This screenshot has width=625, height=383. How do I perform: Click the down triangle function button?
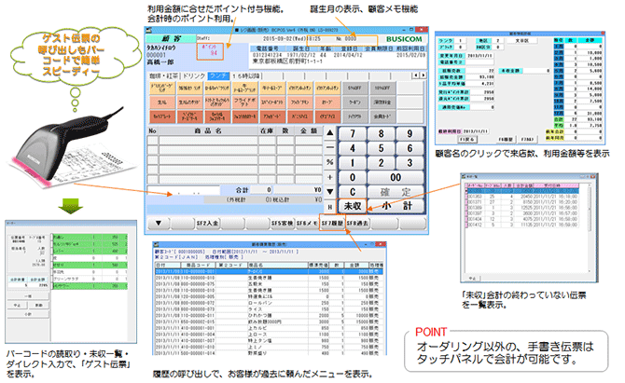click(x=160, y=224)
